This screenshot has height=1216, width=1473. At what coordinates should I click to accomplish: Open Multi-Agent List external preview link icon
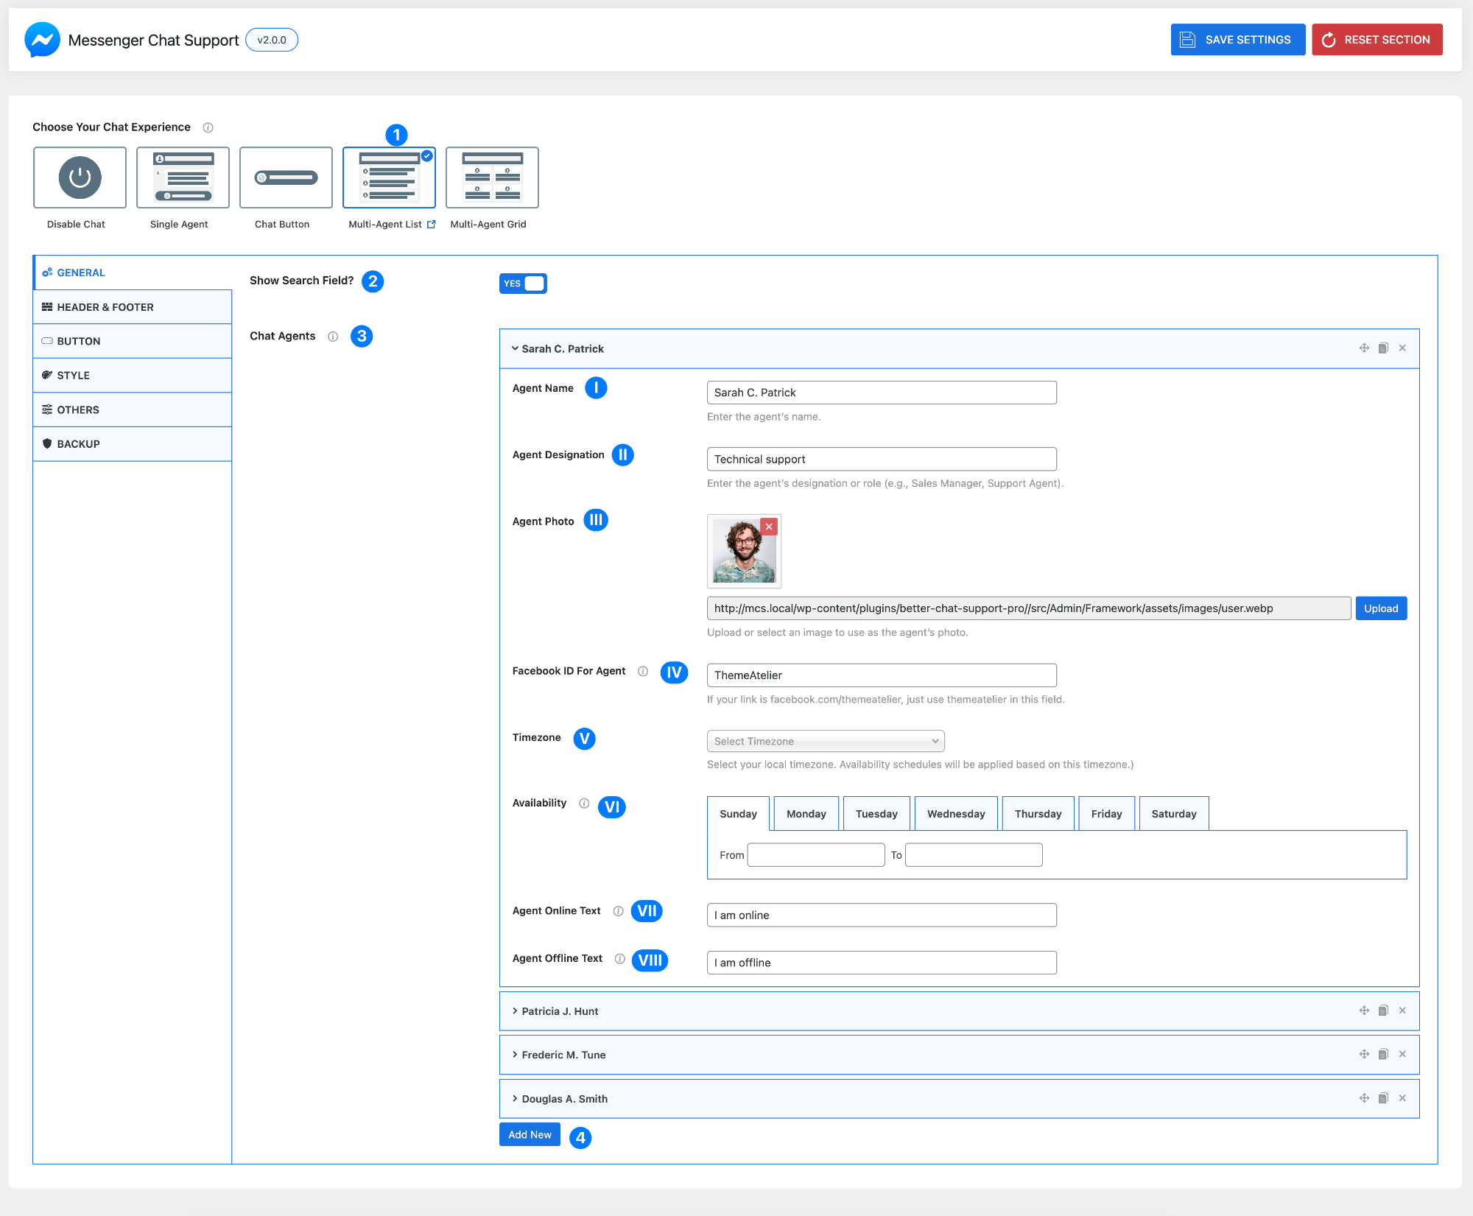(432, 225)
